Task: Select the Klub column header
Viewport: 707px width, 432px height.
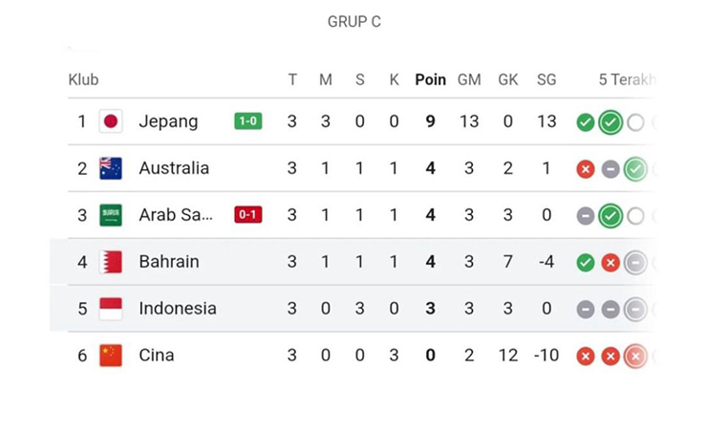Action: [x=83, y=79]
